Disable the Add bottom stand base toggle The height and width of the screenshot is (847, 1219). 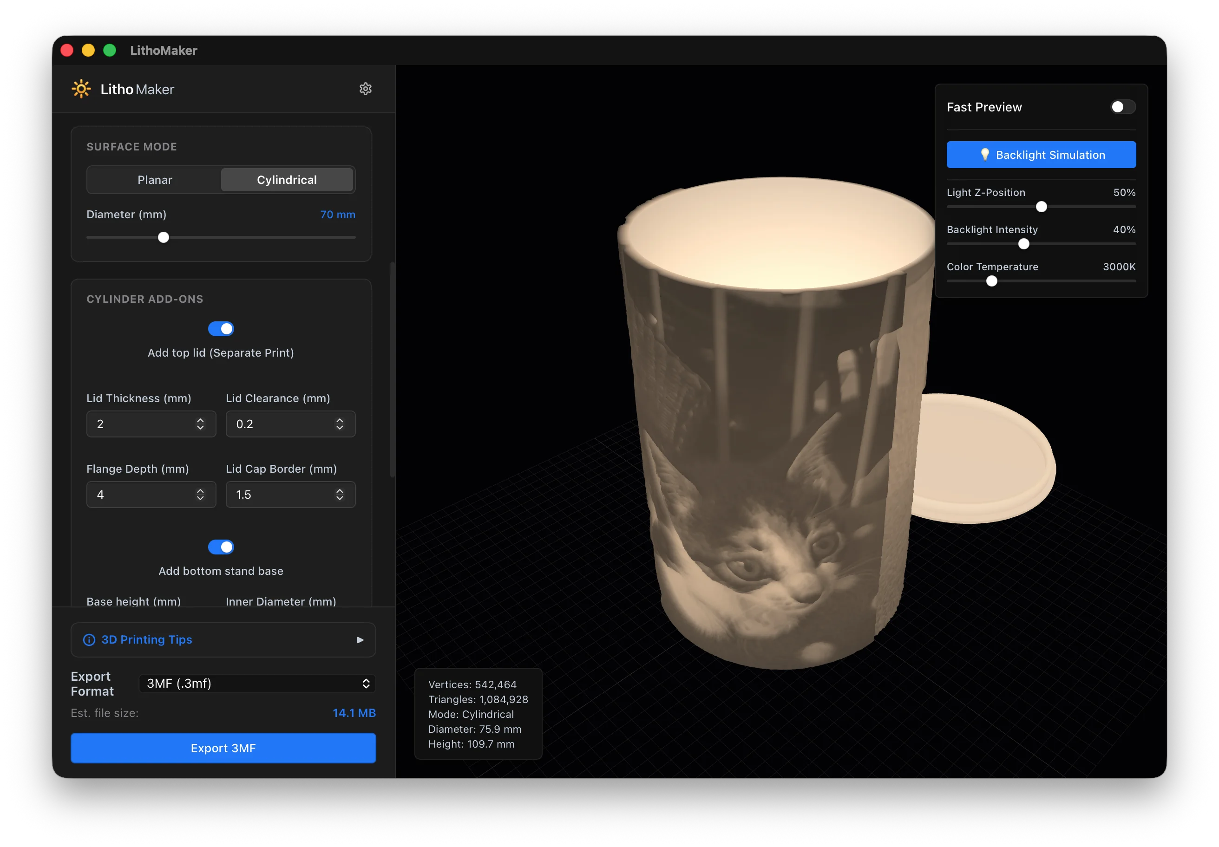221,547
